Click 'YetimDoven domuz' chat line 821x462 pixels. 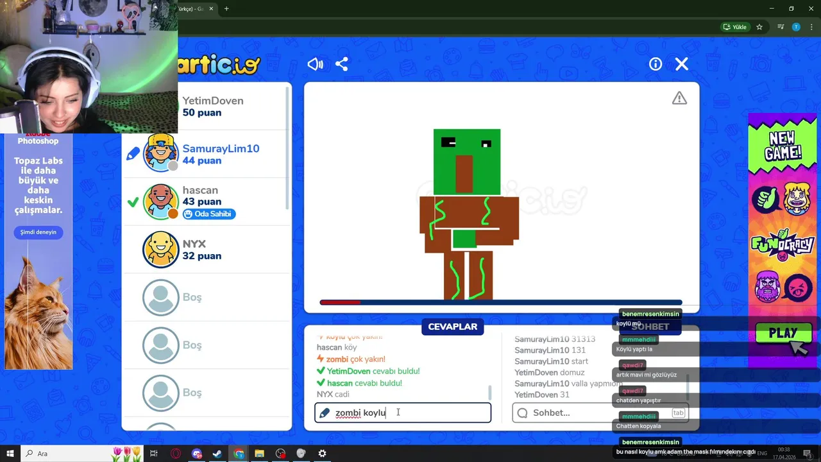pos(550,372)
